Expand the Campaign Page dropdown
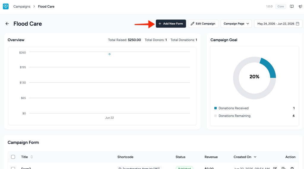Image resolution: width=304 pixels, height=169 pixels. coord(236,24)
